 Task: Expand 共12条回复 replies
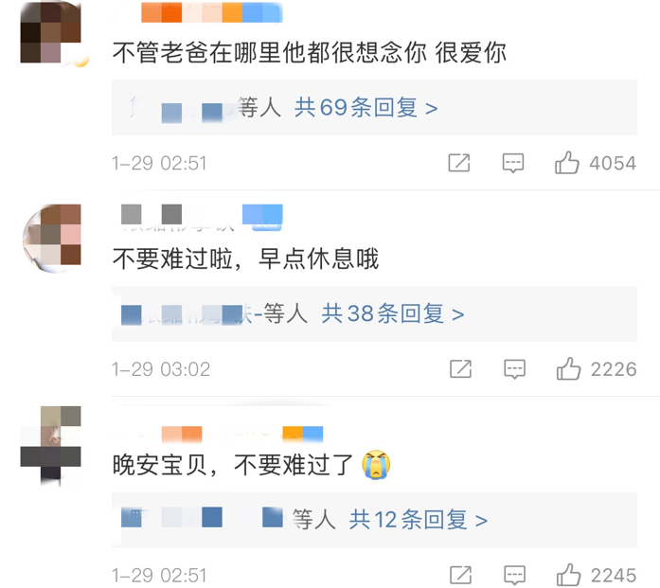click(x=419, y=520)
